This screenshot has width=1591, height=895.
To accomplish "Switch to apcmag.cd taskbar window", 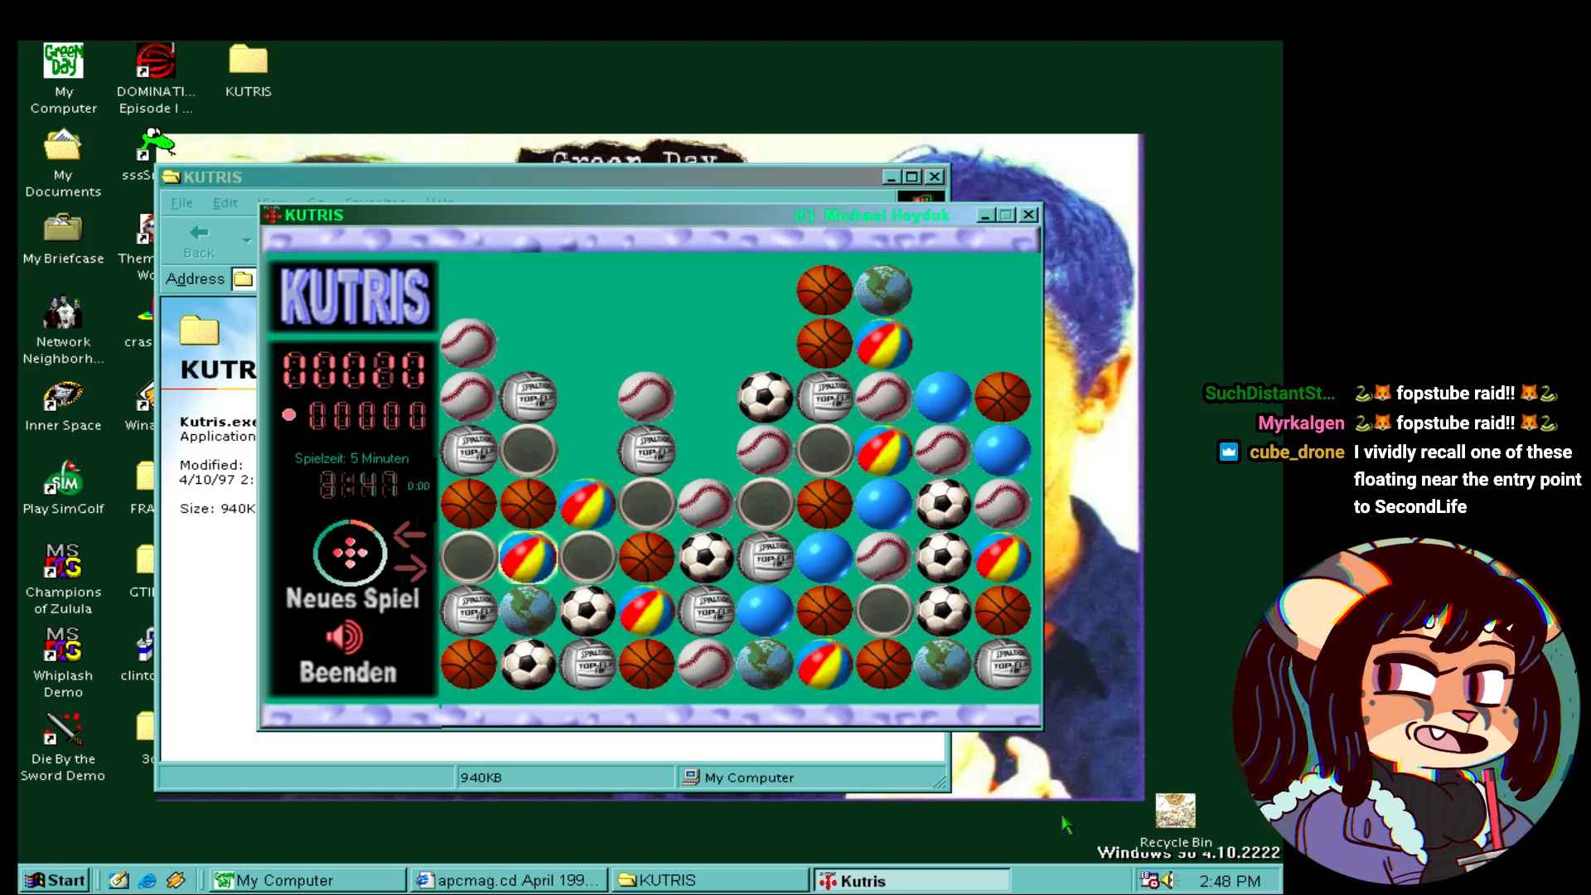I will point(510,880).
